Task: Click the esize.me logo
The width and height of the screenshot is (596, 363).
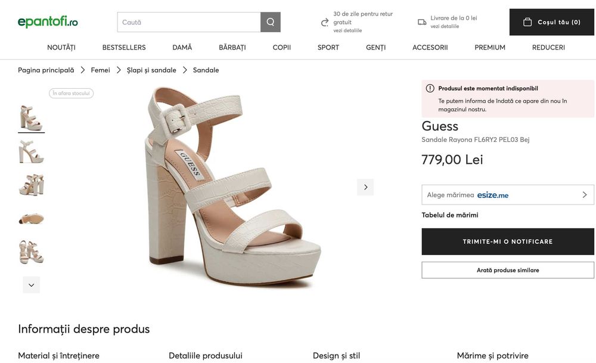Action: pyautogui.click(x=493, y=195)
